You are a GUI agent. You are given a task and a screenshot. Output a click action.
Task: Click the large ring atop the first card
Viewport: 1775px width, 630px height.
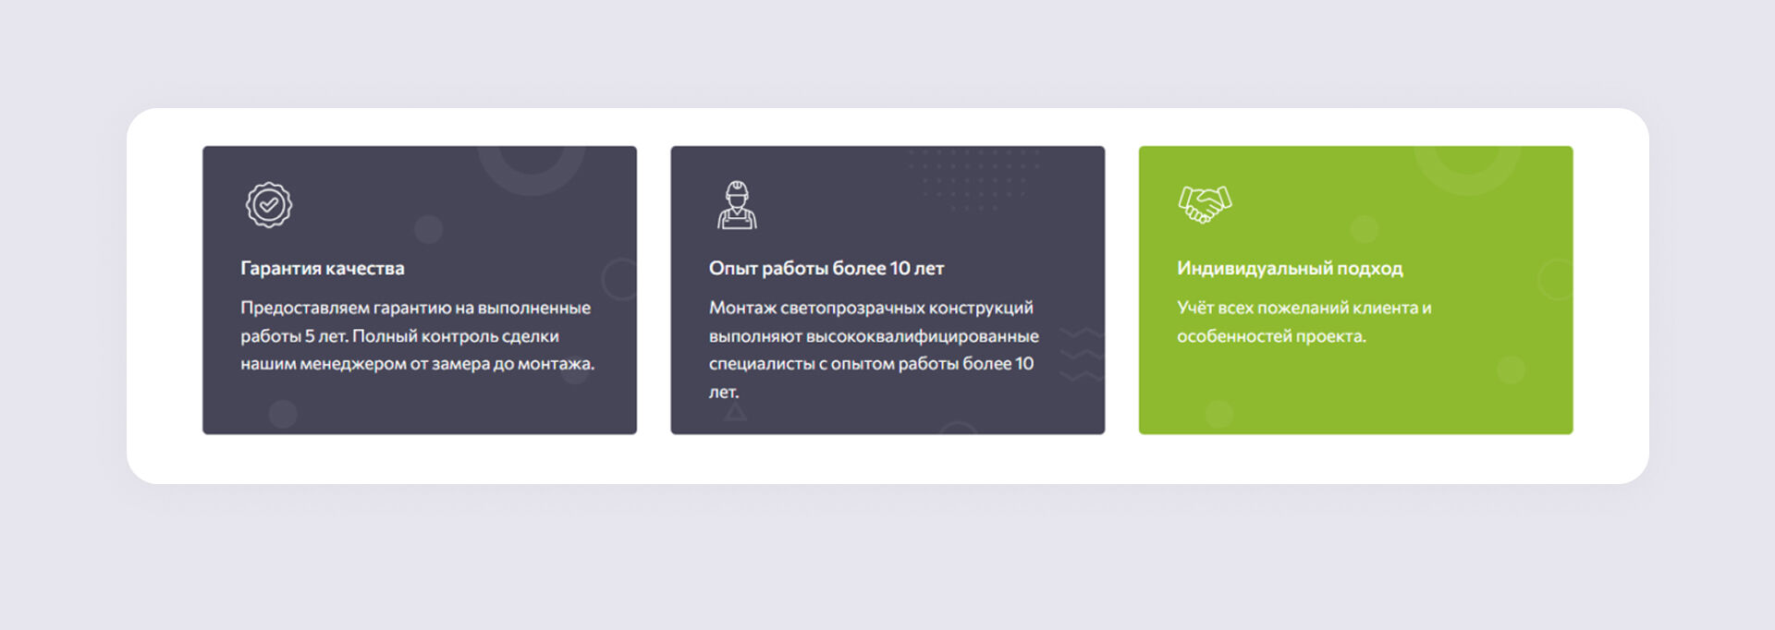click(531, 167)
